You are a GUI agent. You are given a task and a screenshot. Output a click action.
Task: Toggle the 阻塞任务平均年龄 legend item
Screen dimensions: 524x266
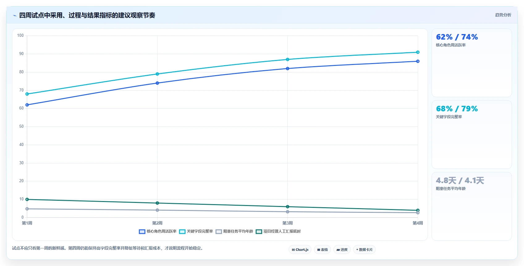click(234, 231)
